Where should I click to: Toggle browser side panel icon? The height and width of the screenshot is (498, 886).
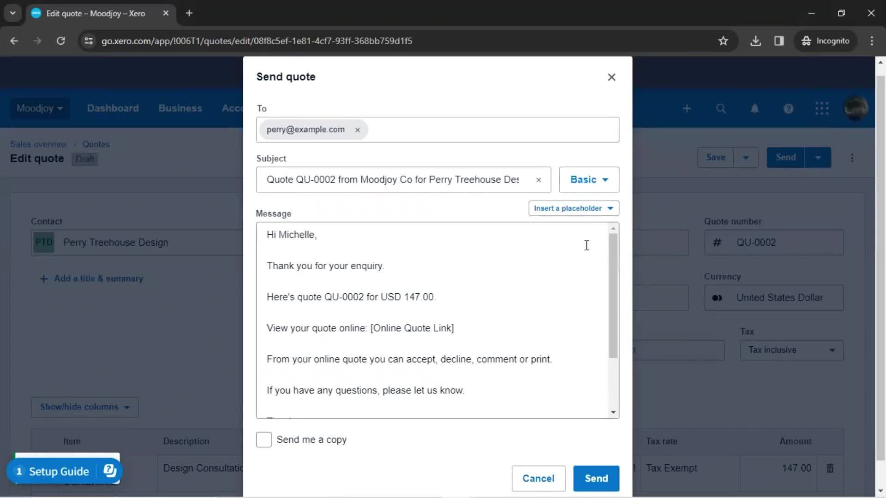tap(779, 41)
